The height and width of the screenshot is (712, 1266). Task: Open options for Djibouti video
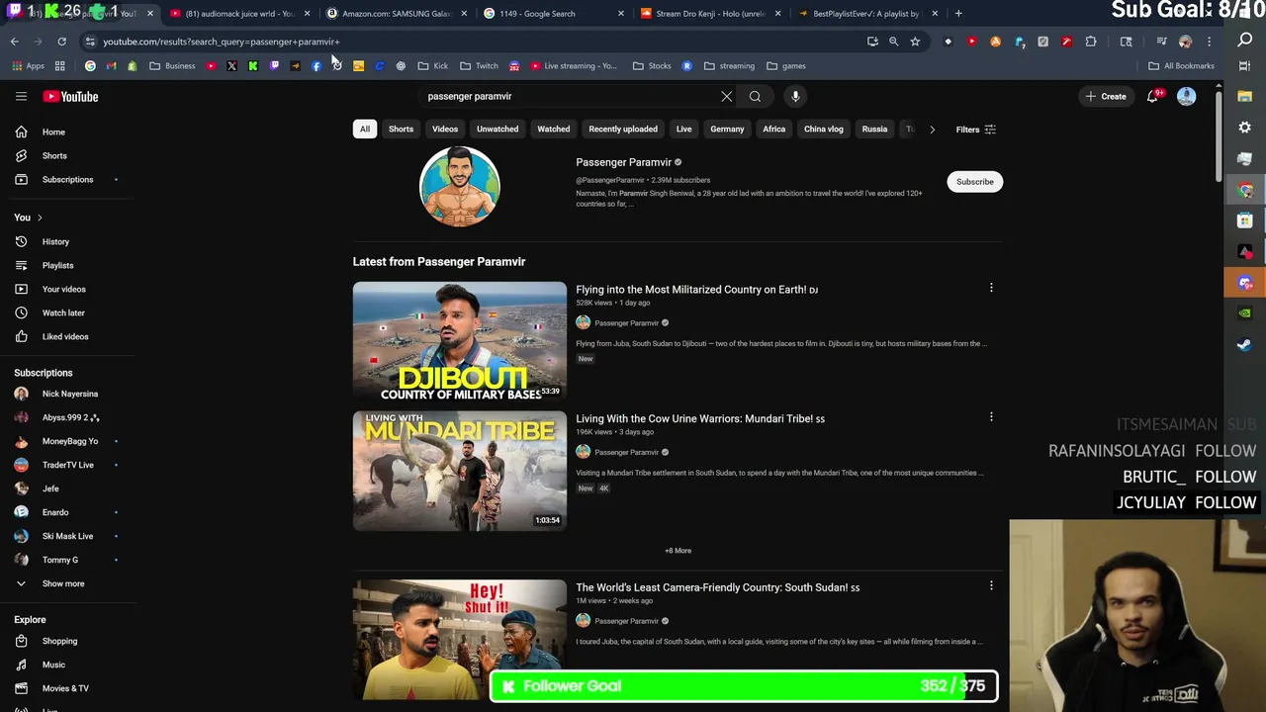(991, 288)
